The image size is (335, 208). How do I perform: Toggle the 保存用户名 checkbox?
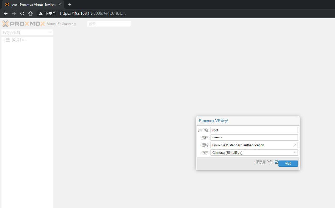tap(276, 162)
